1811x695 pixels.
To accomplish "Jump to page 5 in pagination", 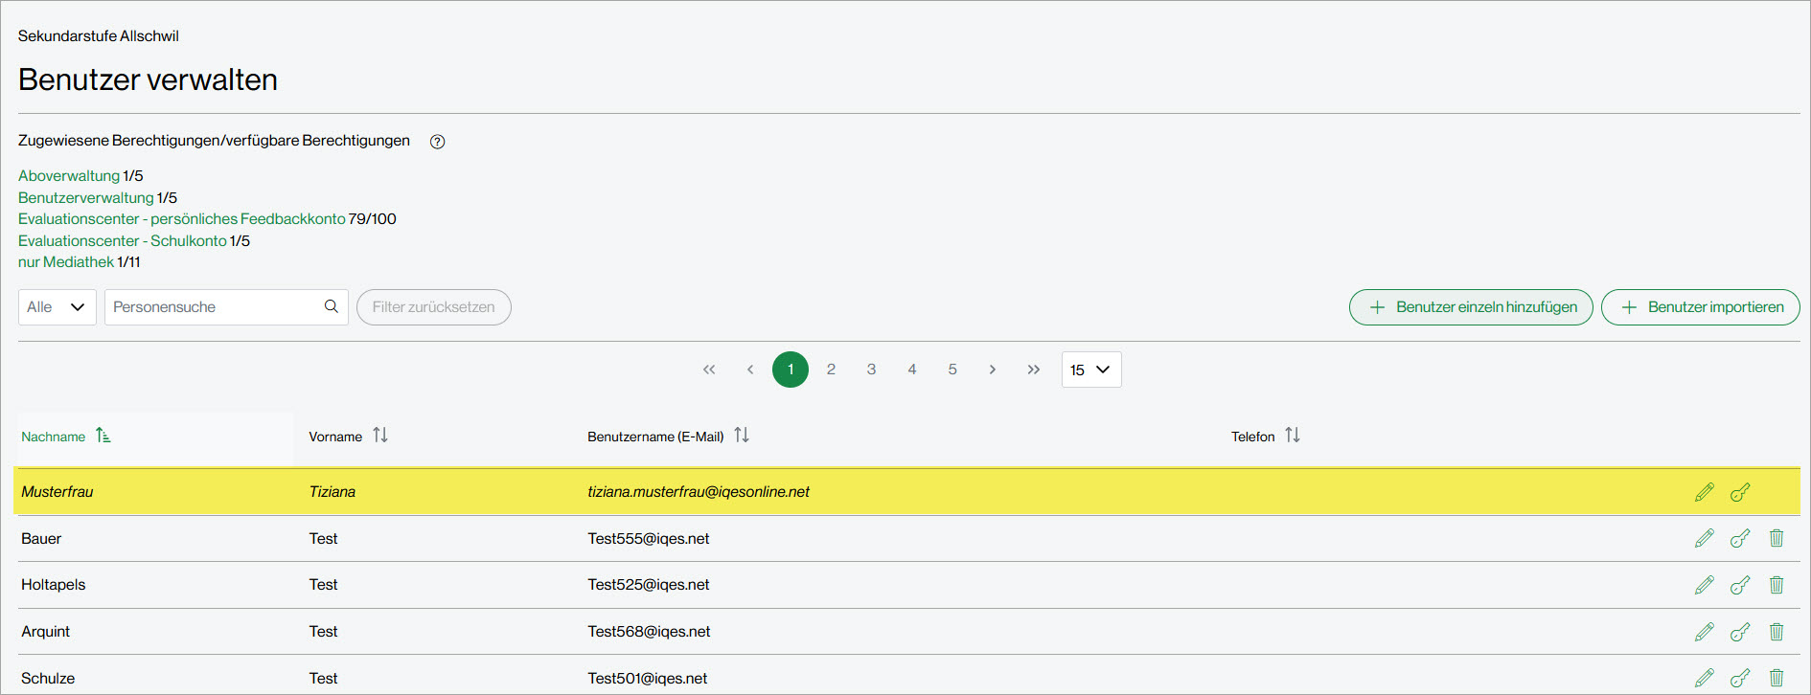I will click(952, 370).
